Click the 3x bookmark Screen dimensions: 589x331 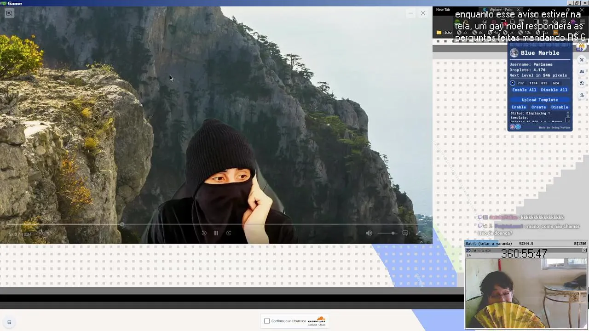coord(477,33)
